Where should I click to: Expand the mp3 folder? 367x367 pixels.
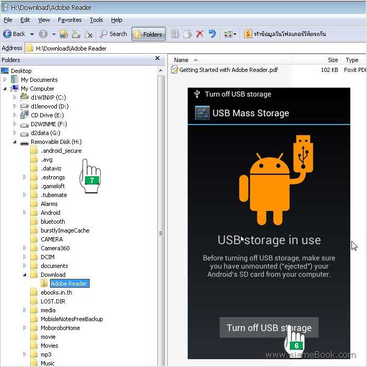pyautogui.click(x=25, y=354)
